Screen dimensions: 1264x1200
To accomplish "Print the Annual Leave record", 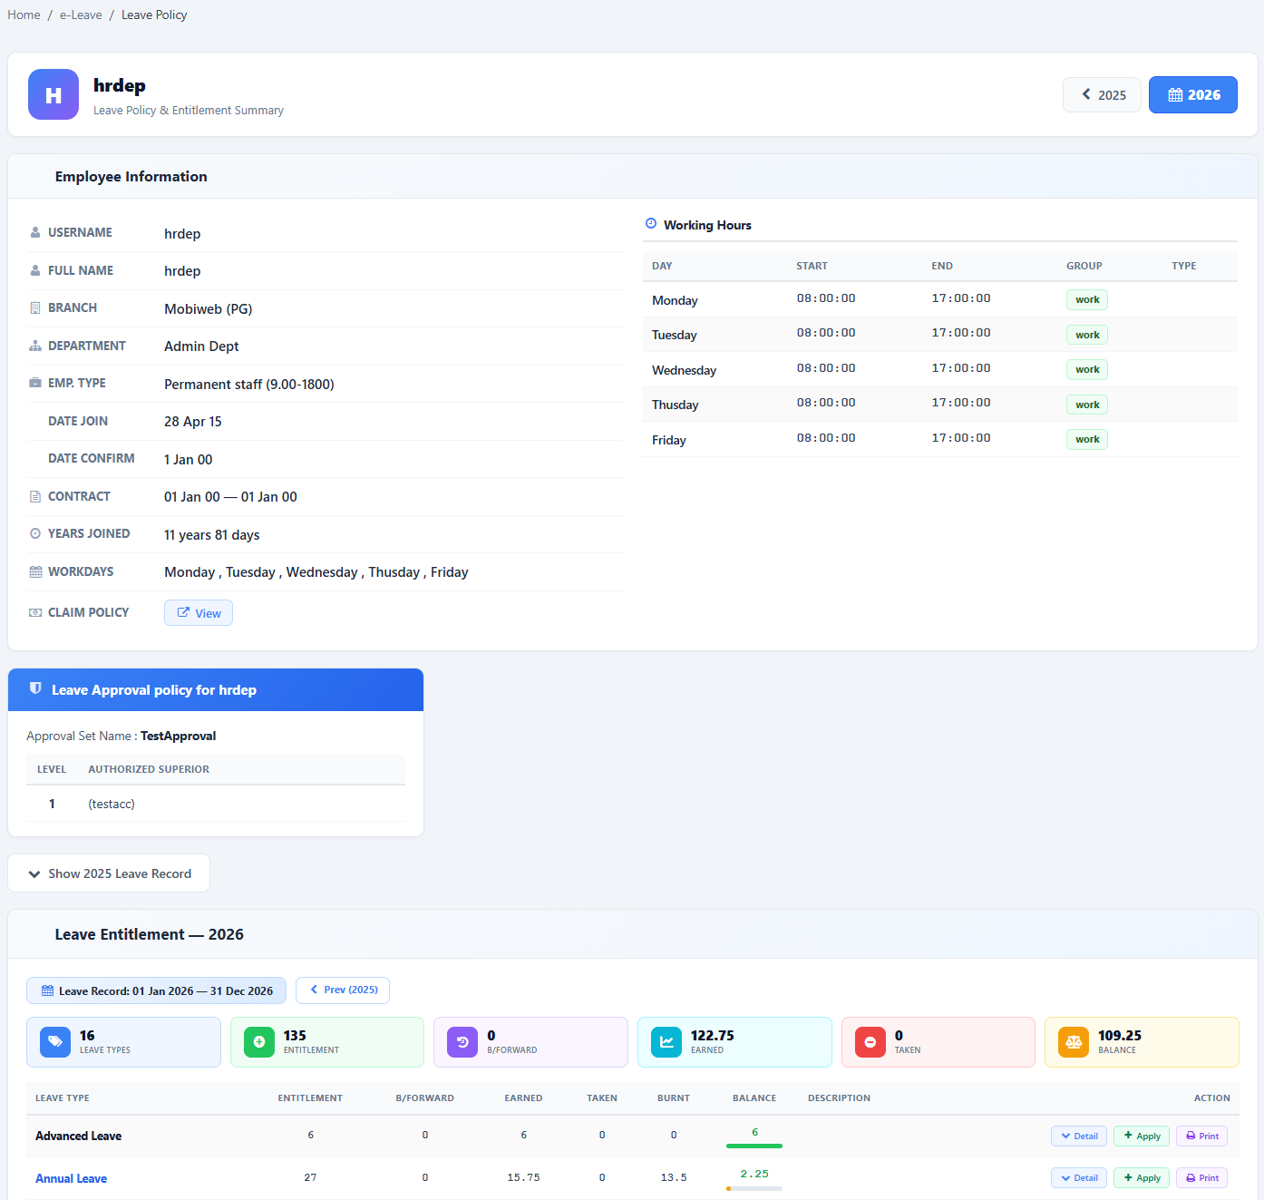I will point(1202,1177).
